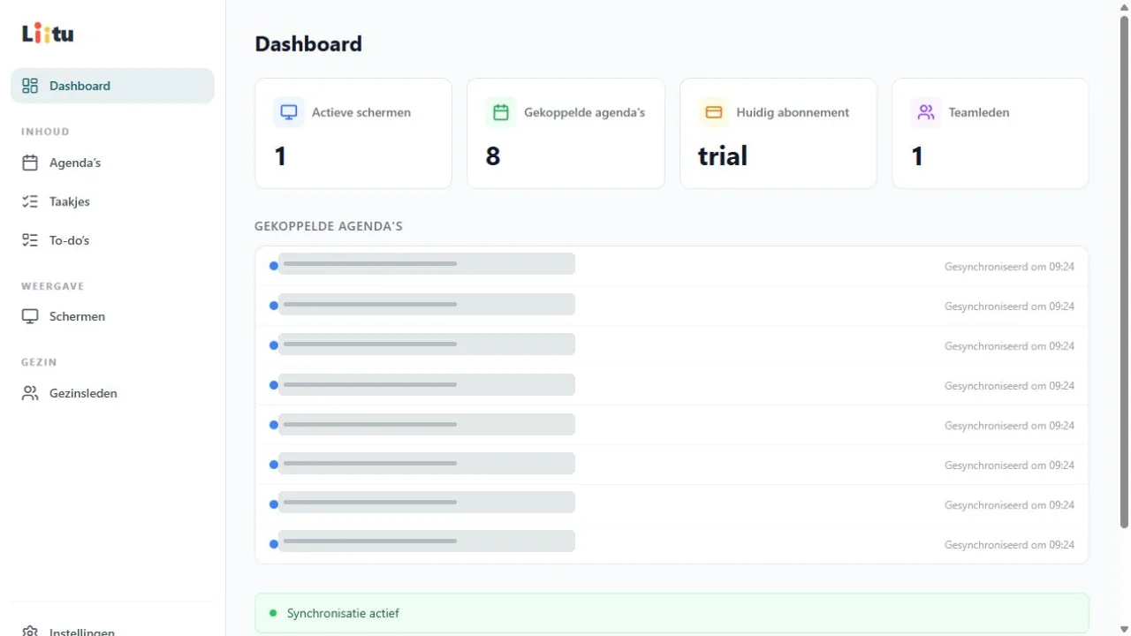Click the orange card icon on Huidig abonnement
Image resolution: width=1131 pixels, height=636 pixels.
[714, 112]
